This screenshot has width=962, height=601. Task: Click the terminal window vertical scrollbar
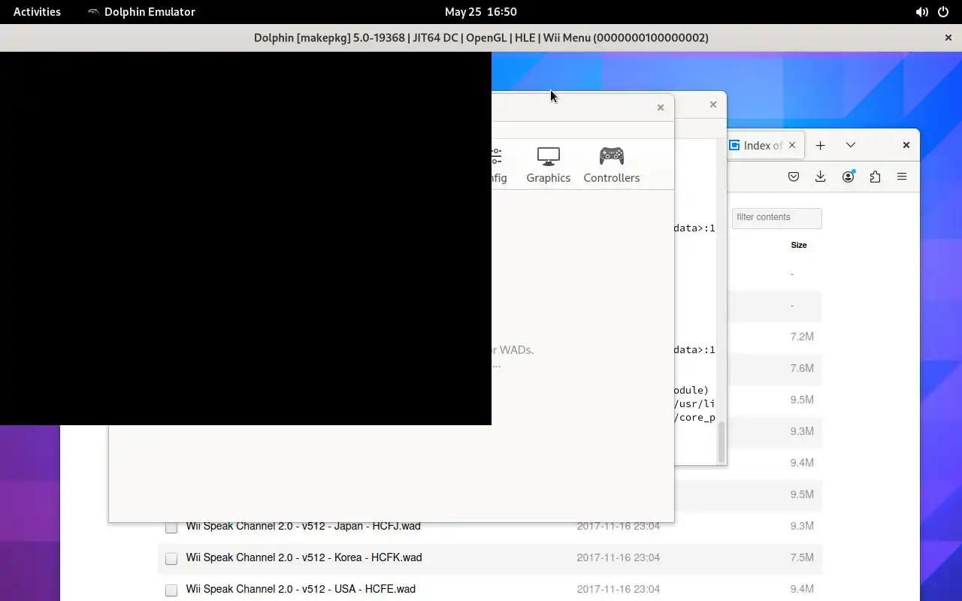721,442
